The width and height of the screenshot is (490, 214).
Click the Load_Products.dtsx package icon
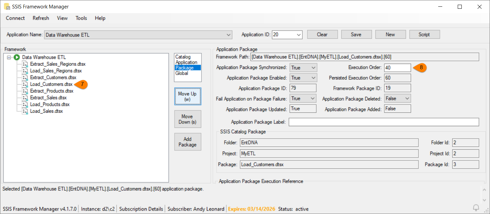click(x=25, y=104)
